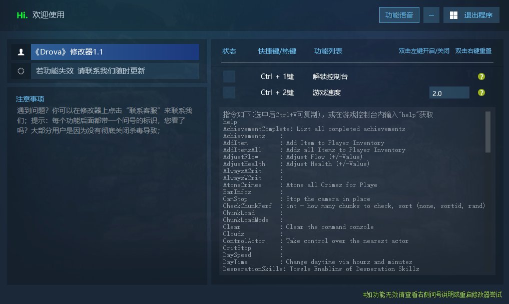The height and width of the screenshot is (304, 509).
Task: Click the AtoneCrimes command line
Action: pyautogui.click(x=300, y=185)
